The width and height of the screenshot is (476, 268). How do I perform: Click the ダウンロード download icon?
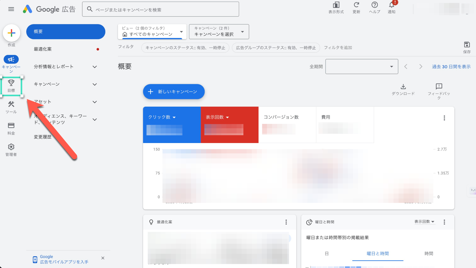[403, 87]
